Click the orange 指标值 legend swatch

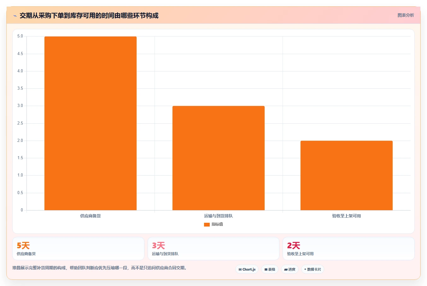coord(207,225)
